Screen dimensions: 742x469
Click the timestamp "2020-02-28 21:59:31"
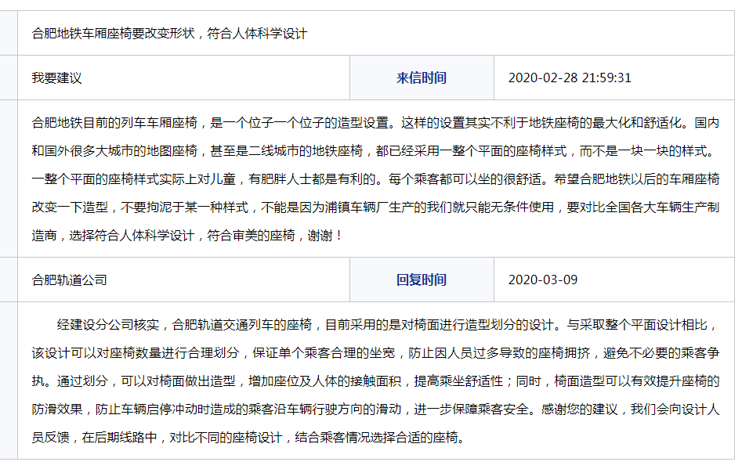click(x=570, y=78)
